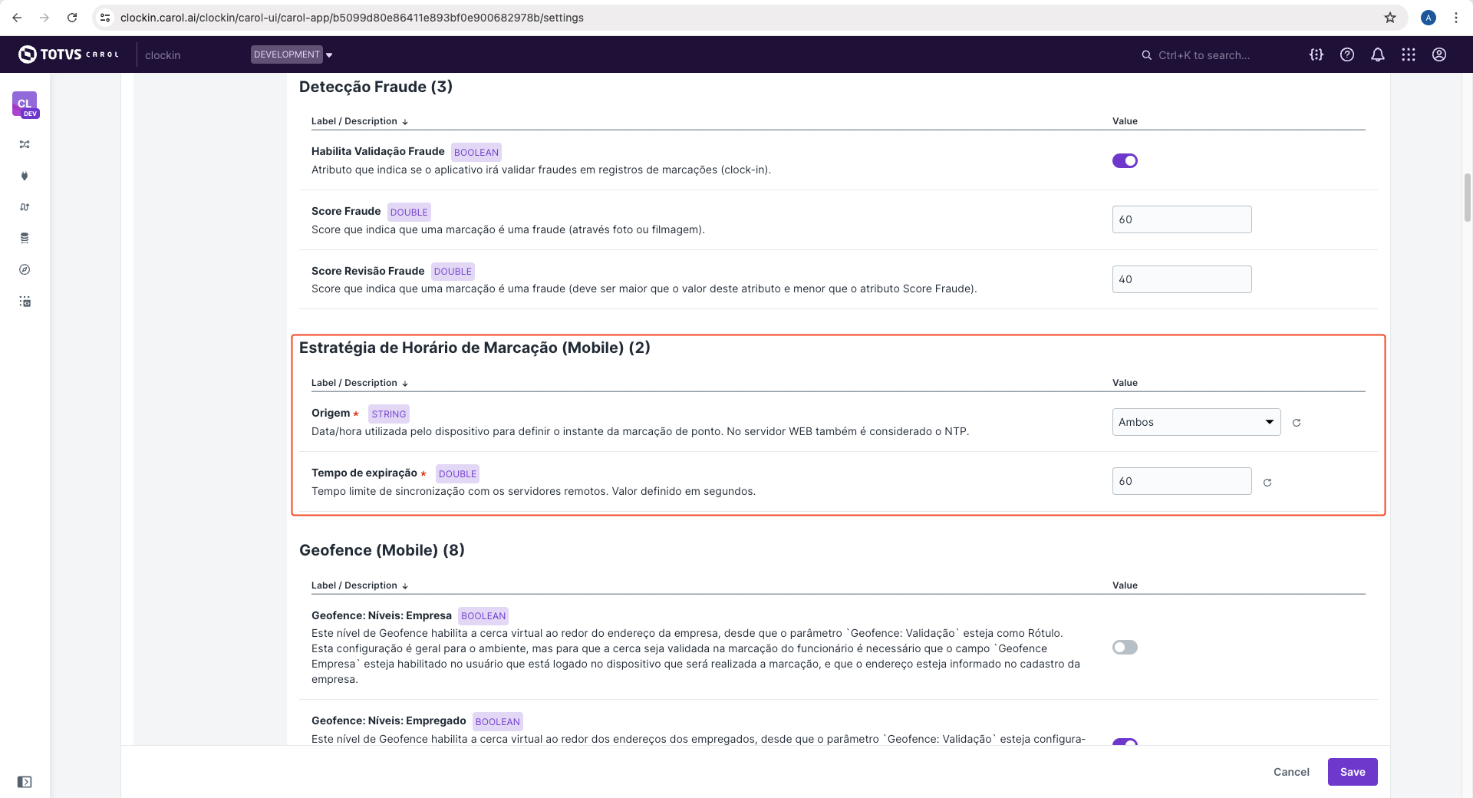Reset the Origem value with refresh icon
This screenshot has height=798, width=1473.
click(x=1297, y=423)
